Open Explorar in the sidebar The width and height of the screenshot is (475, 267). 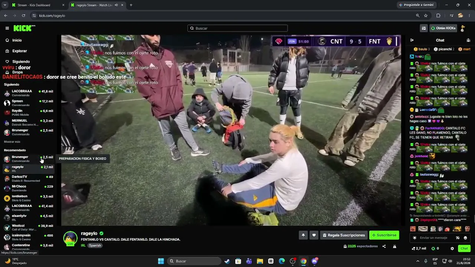19,51
